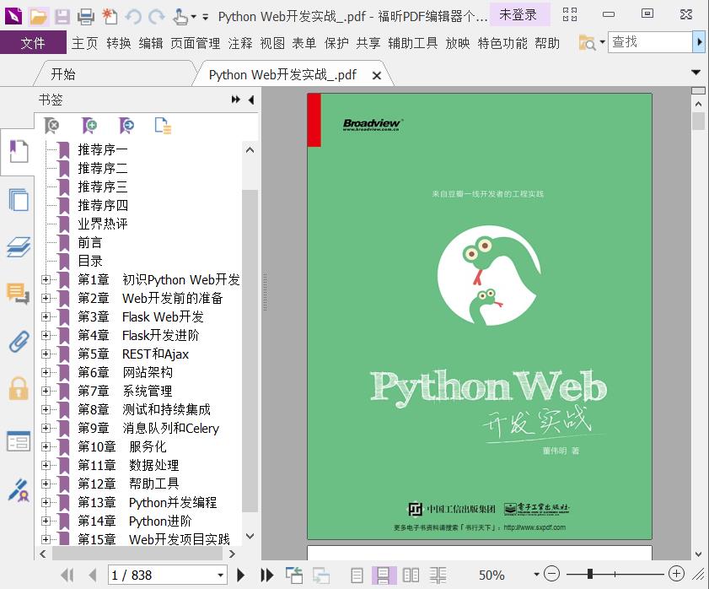Click the zoom in plus button
The image size is (709, 589).
click(x=676, y=574)
